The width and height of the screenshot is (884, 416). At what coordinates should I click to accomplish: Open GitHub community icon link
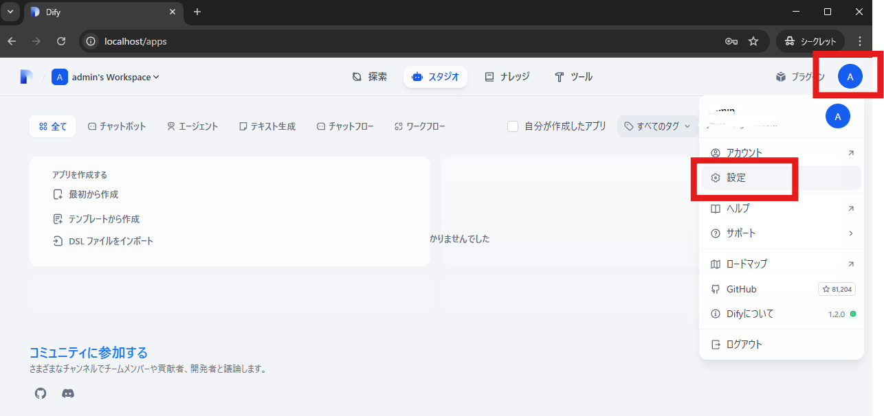tap(41, 393)
